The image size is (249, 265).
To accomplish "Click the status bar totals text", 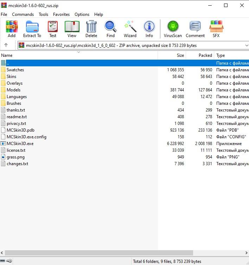I will pyautogui.click(x=167, y=261).
